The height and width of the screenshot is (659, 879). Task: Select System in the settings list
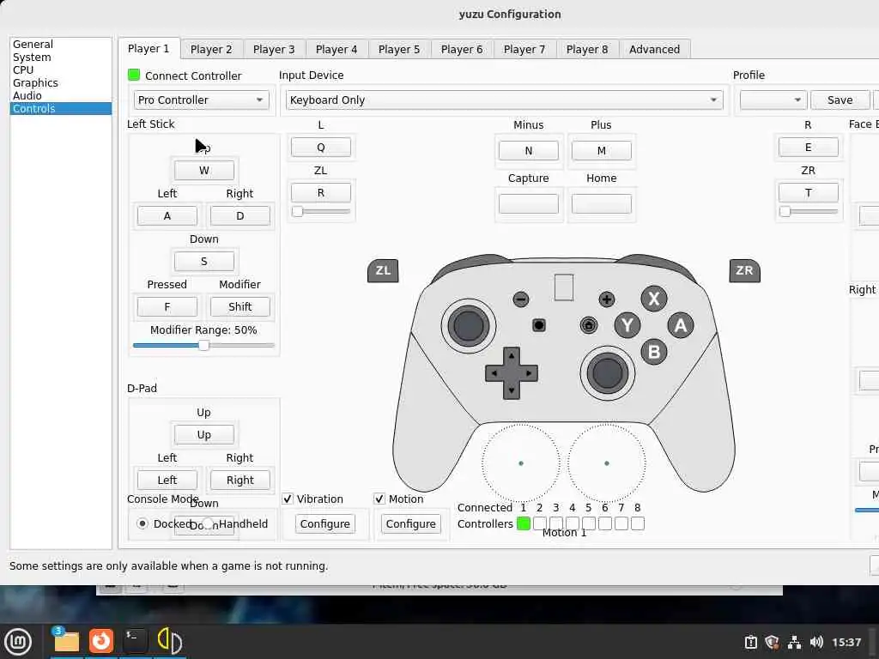(x=61, y=57)
